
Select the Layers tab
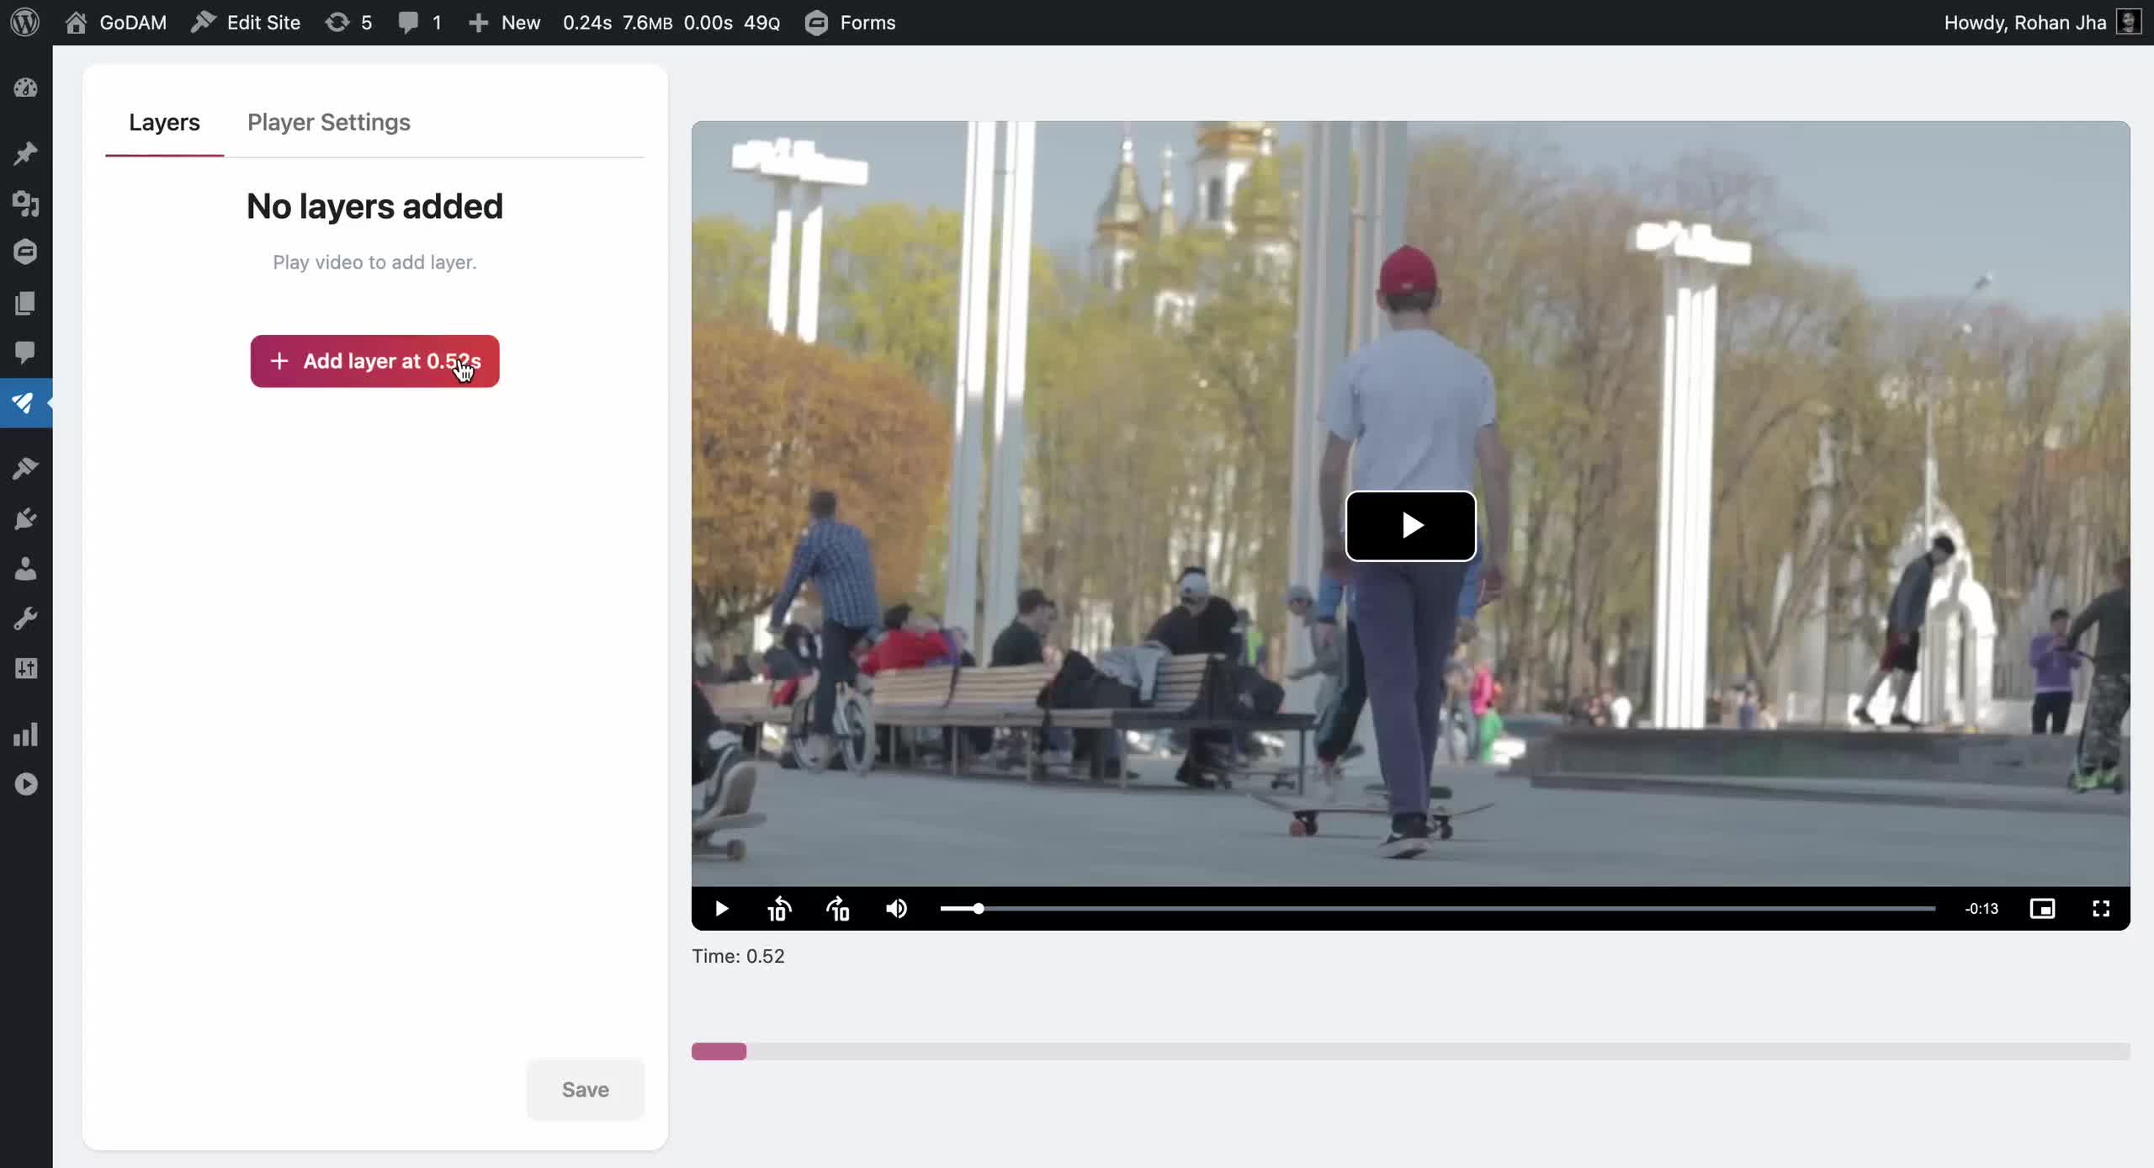coord(164,123)
